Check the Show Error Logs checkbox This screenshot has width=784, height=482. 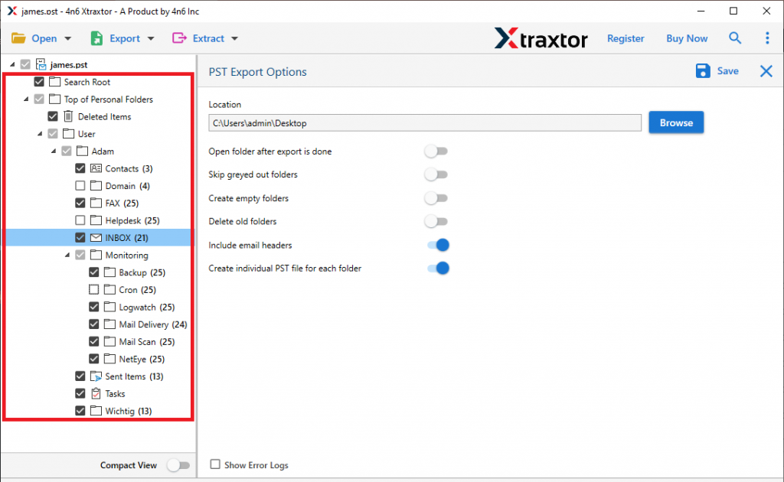click(215, 464)
